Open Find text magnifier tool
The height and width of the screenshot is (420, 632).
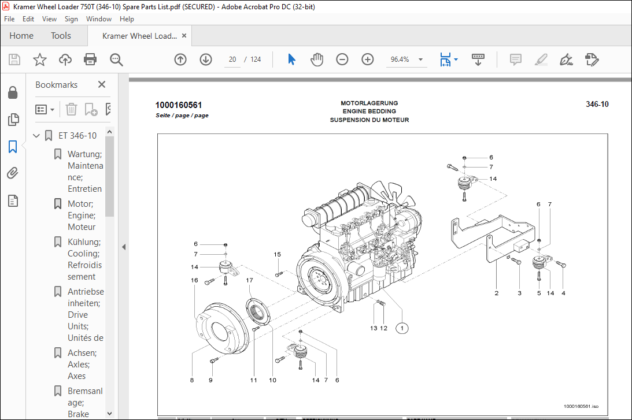(x=116, y=60)
